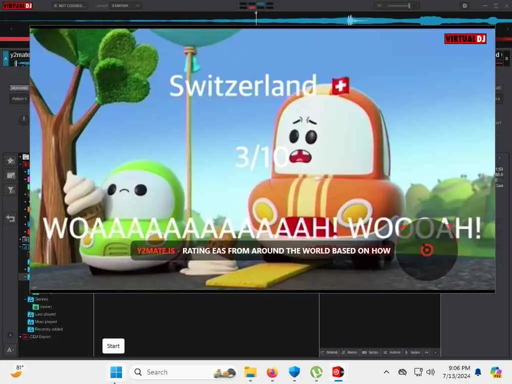Open notifications bell icon
Image resolution: width=512 pixels, height=384 pixels.
[478, 372]
